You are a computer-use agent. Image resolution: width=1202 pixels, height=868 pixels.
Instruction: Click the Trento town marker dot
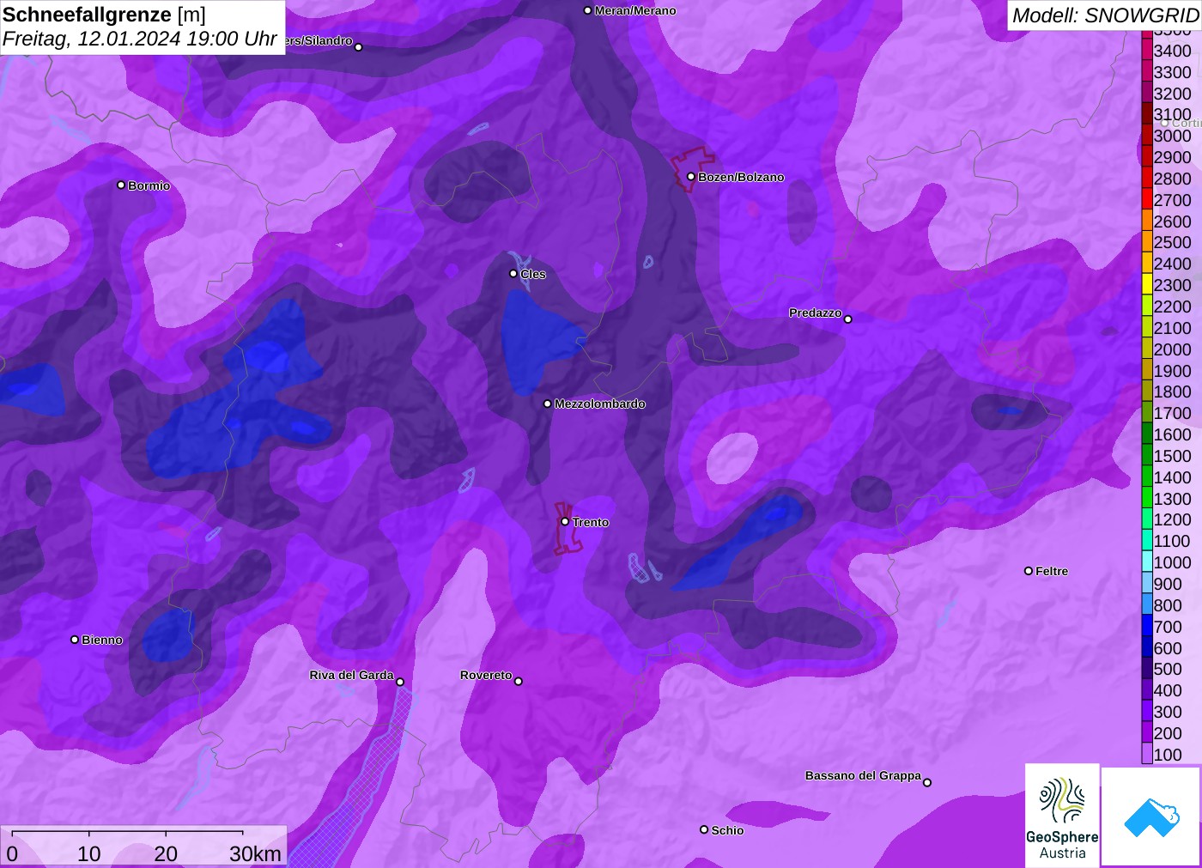pos(565,521)
